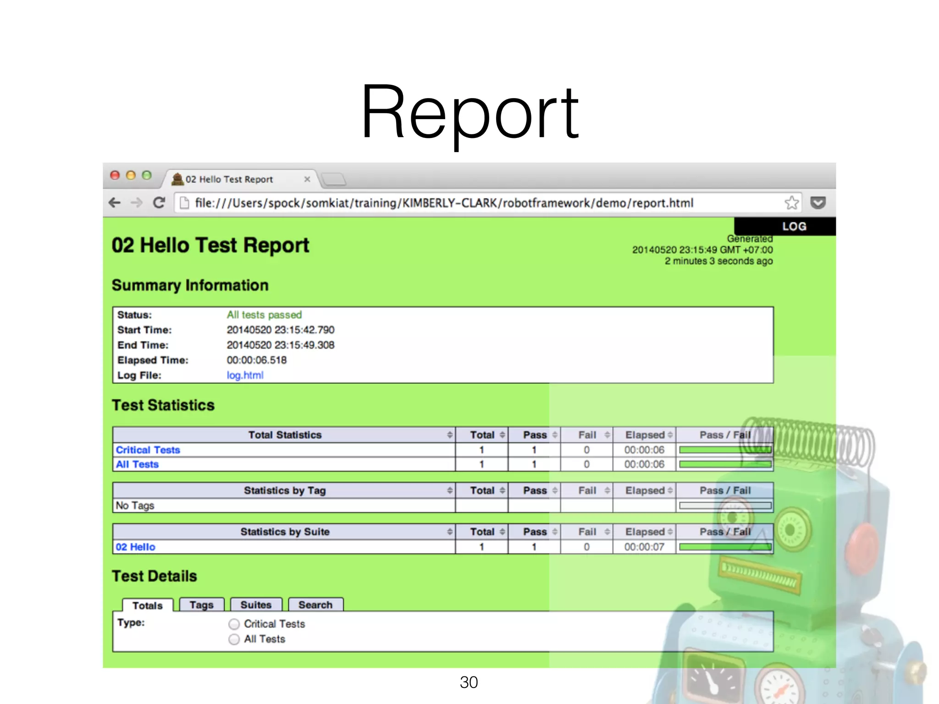
Task: Bookmark page with the star icon
Action: point(791,203)
